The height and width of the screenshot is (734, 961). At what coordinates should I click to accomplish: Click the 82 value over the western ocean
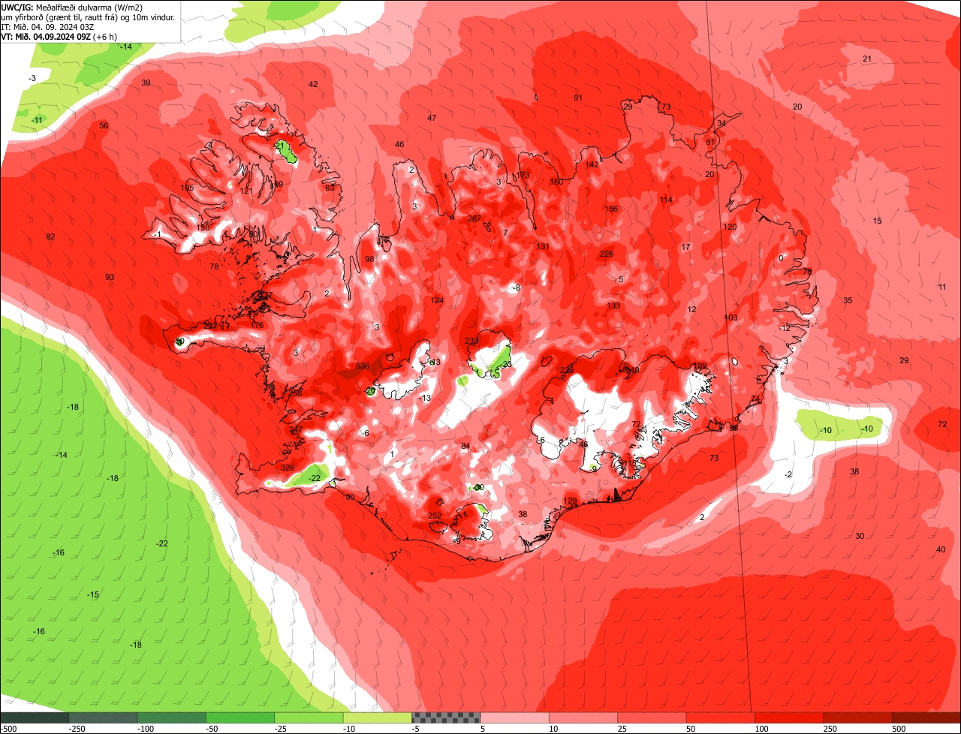tap(50, 236)
